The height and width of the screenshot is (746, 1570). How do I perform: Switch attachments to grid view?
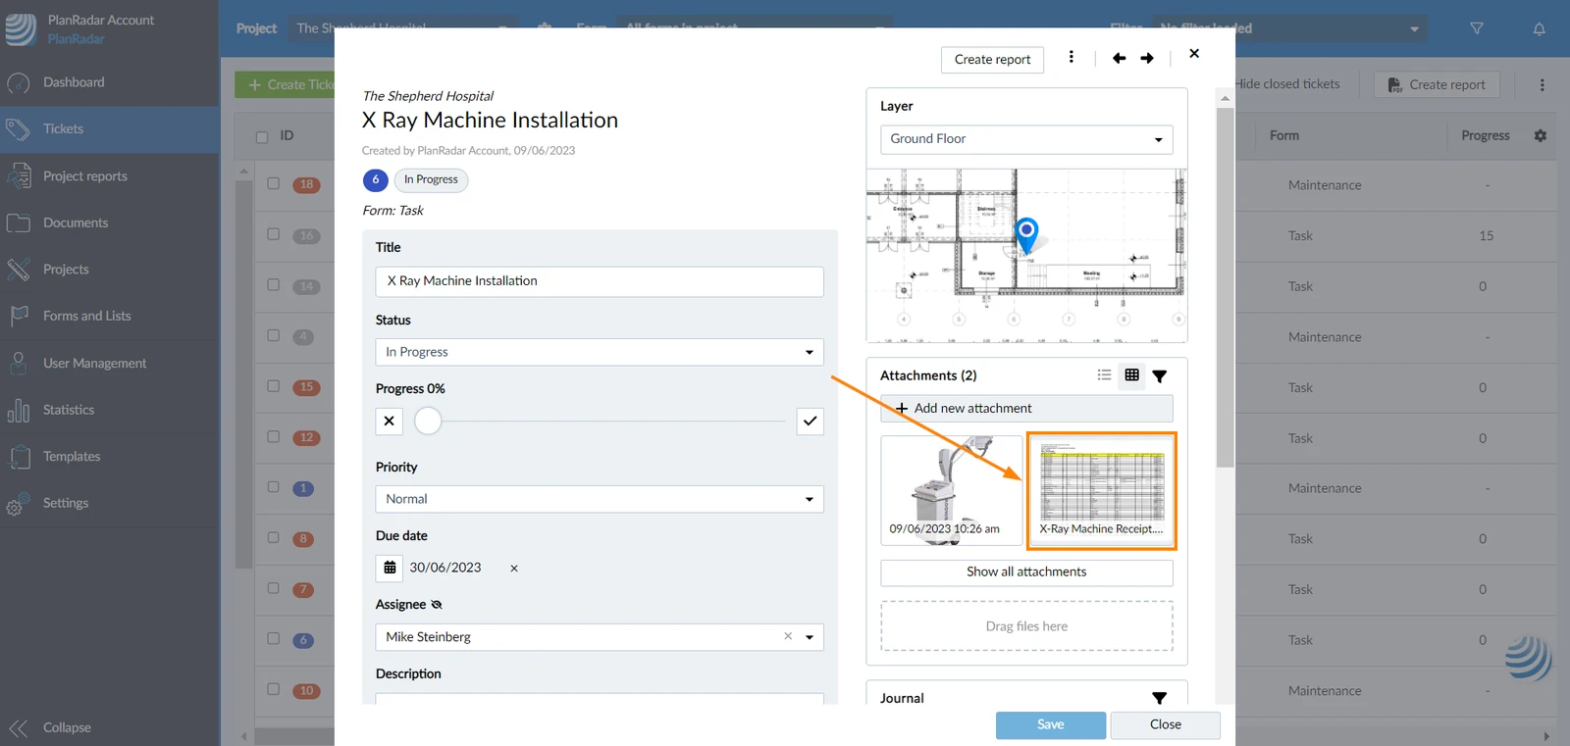click(1131, 375)
